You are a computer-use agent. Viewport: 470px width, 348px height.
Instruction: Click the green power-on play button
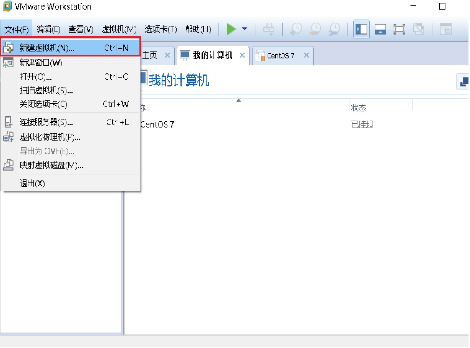231,29
